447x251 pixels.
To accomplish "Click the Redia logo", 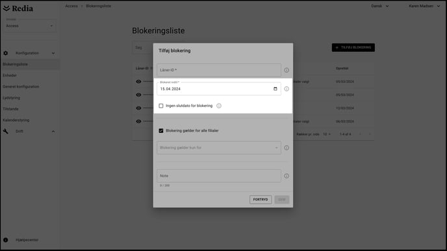I will coord(18,8).
